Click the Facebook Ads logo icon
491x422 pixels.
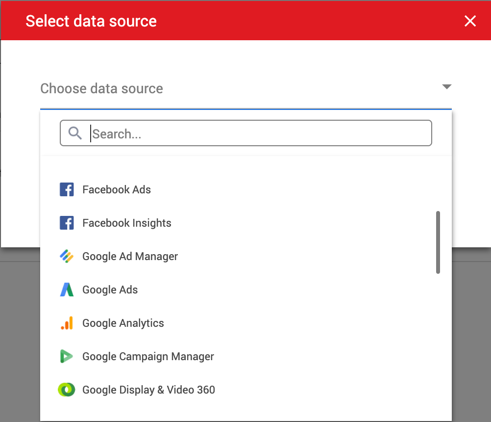click(67, 189)
